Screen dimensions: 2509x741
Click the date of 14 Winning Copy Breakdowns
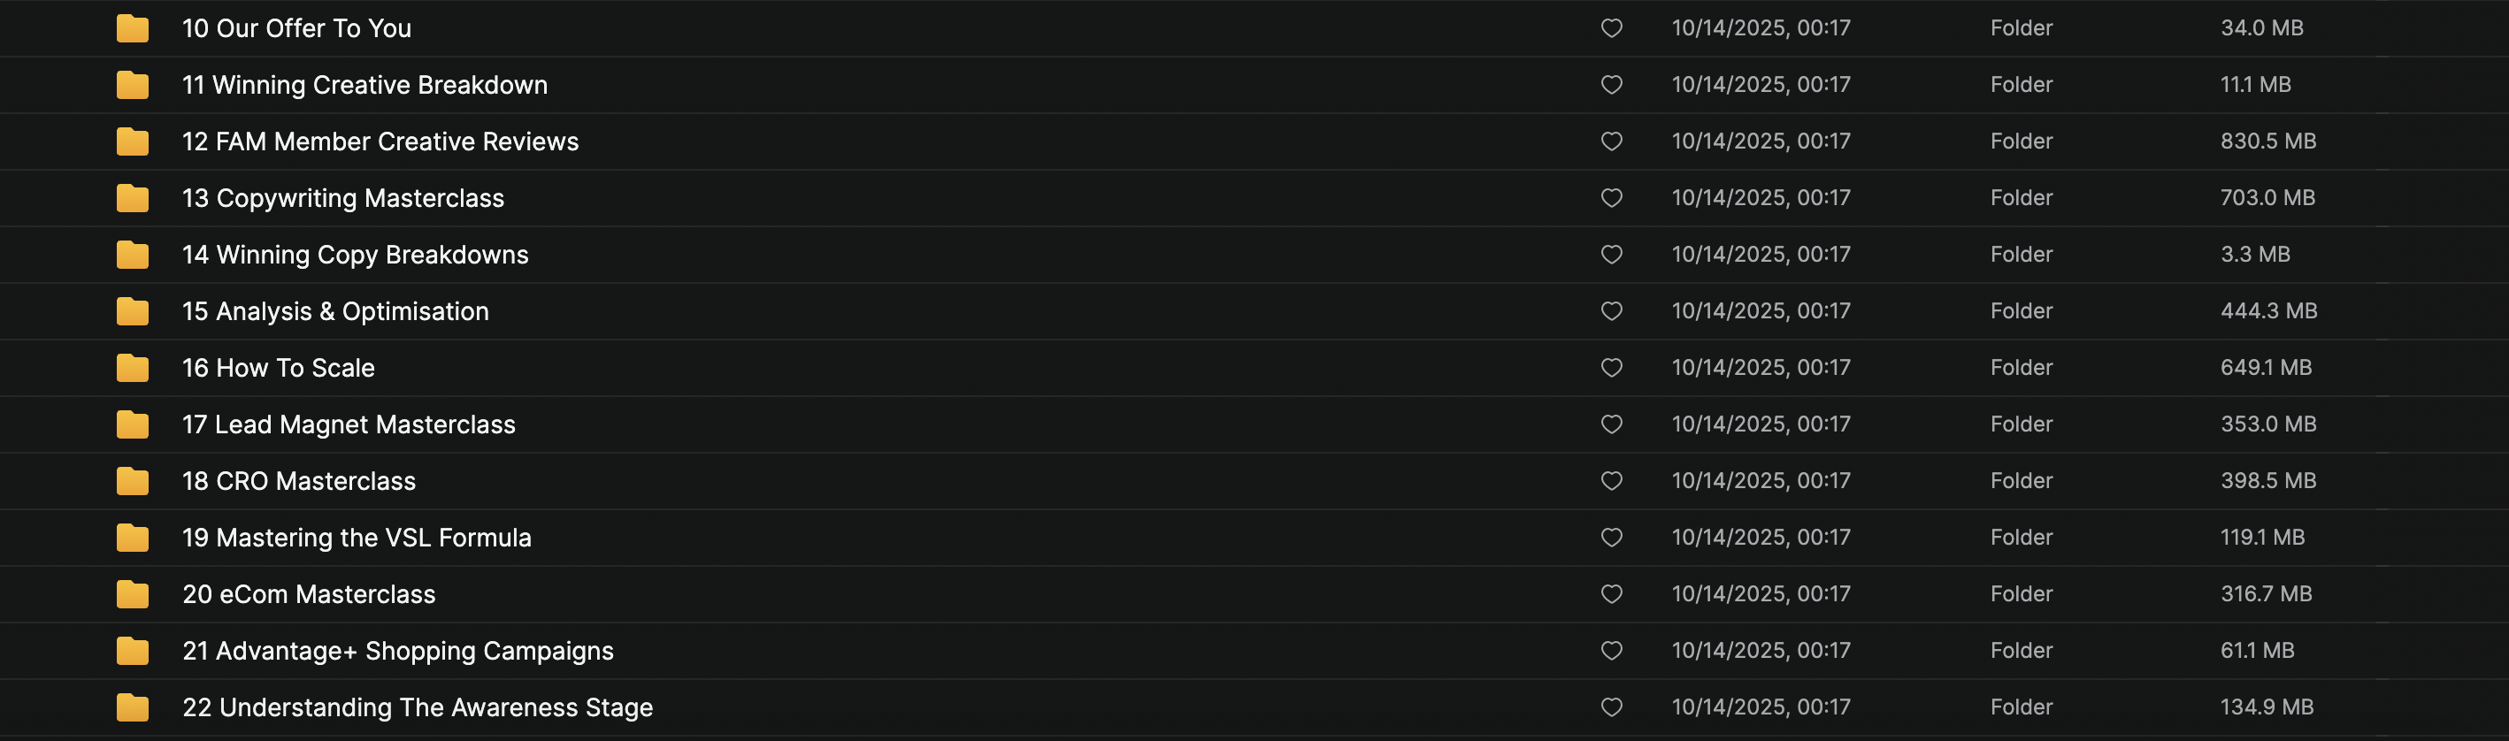tap(1760, 254)
